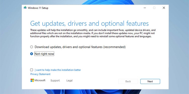Click the Windows 11 Setup title bar icon
The width and height of the screenshot is (189, 94).
(x=25, y=8)
